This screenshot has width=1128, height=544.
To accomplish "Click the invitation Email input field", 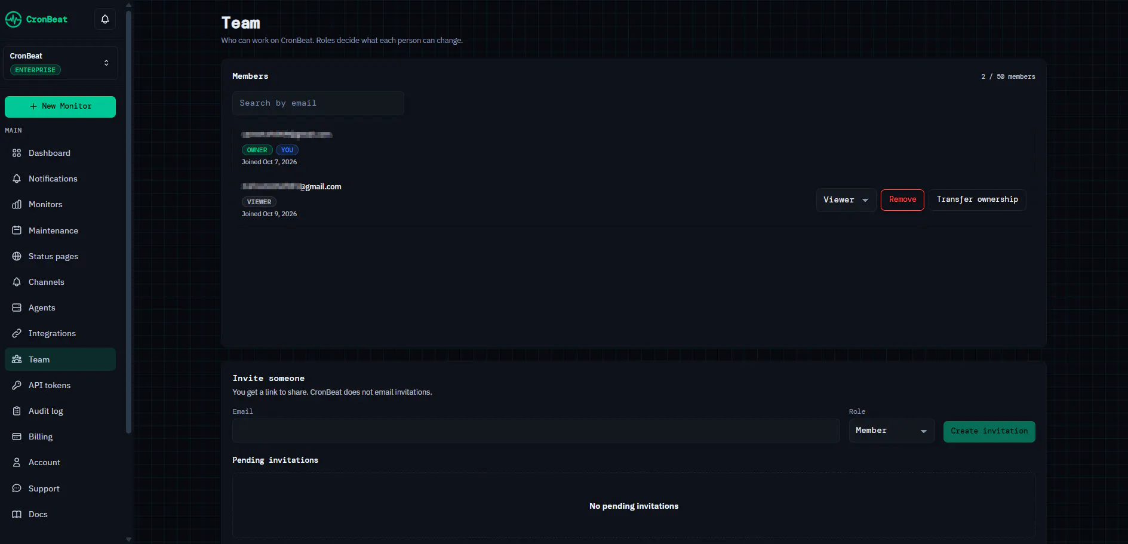I will [x=536, y=431].
